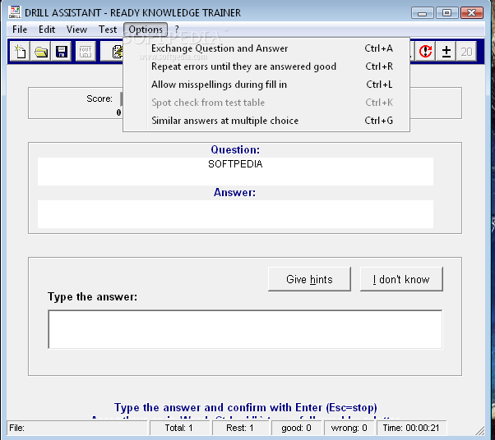The height and width of the screenshot is (440, 495).
Task: Click the Question field showing SOFTPEDIA
Action: coord(235,172)
